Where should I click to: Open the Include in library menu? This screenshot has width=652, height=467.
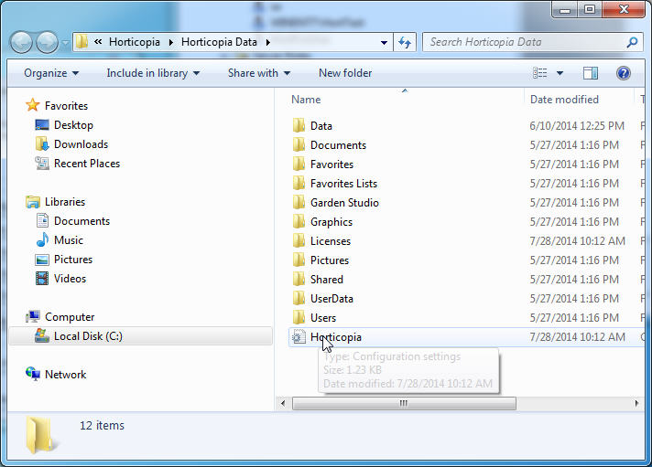point(153,73)
